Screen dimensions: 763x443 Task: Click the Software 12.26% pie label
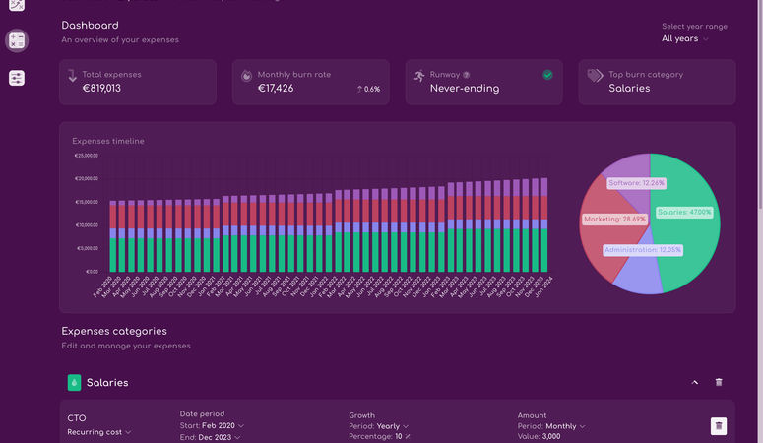pos(636,183)
